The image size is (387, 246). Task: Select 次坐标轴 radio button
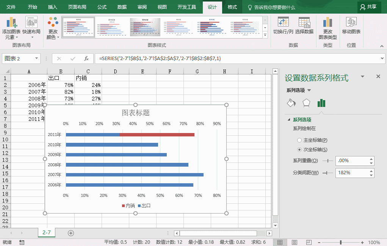pos(299,150)
